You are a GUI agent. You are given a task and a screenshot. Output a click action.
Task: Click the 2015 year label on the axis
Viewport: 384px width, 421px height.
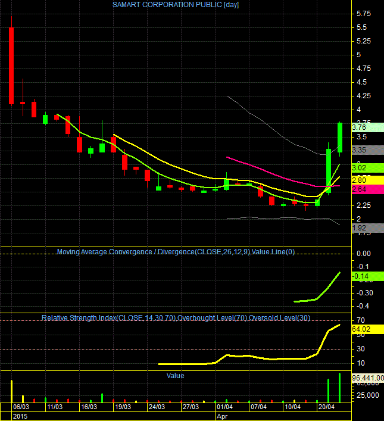click(x=20, y=416)
